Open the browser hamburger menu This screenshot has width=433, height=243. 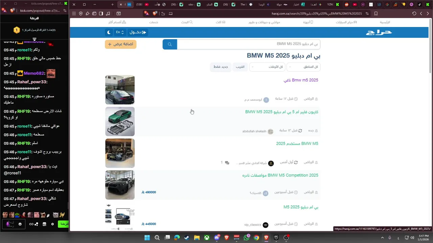coord(74,13)
